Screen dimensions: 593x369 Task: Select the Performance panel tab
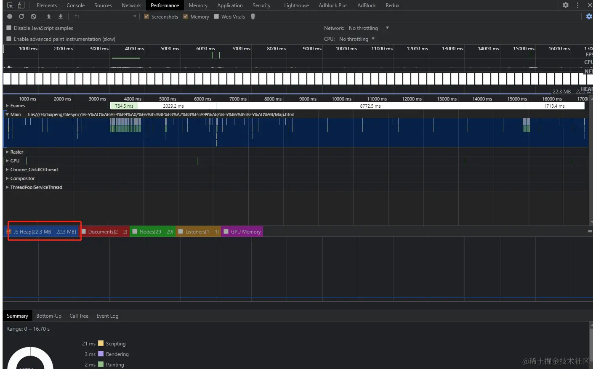165,5
